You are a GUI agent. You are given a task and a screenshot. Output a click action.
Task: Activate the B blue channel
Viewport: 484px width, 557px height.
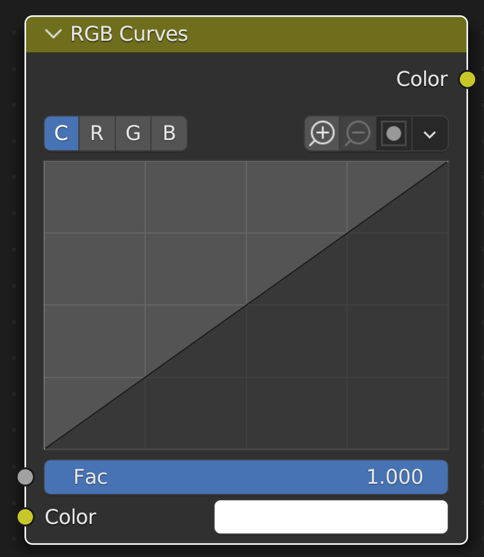click(x=168, y=134)
